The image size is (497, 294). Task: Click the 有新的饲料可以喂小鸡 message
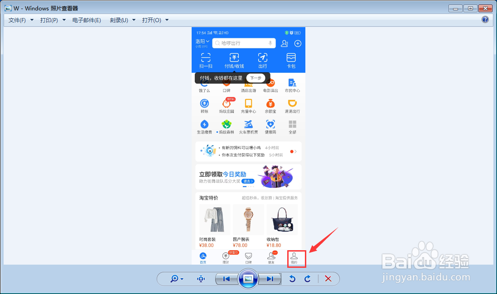[241, 148]
